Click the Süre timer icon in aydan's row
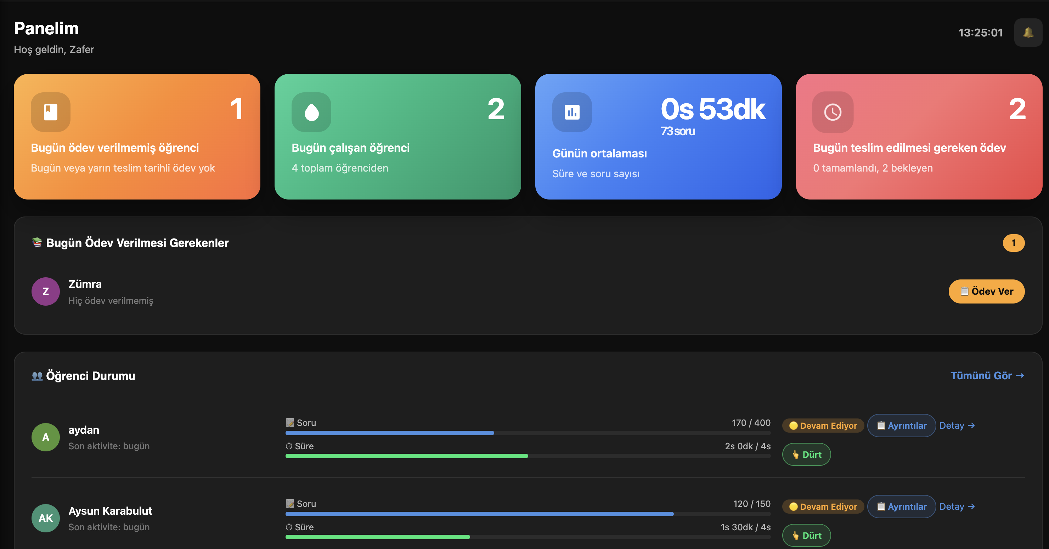 click(289, 446)
